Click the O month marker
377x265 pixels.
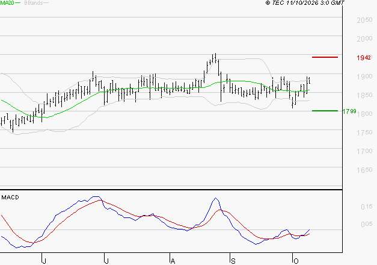coord(296,261)
